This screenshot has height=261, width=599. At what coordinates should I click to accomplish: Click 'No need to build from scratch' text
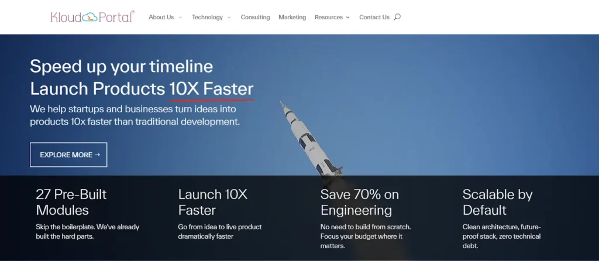coord(366,236)
